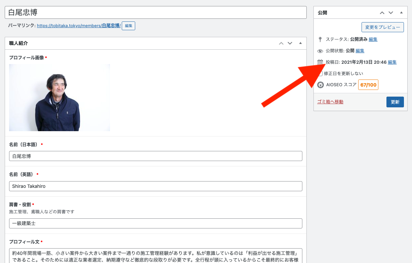Screen dimensions: 412x263
Task: Move the 職人紹介 panel up with the arrow
Action: point(281,43)
